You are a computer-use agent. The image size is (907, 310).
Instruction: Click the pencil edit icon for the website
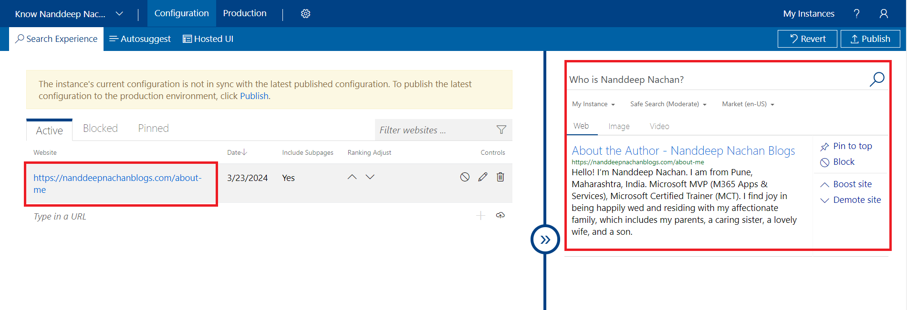point(483,177)
